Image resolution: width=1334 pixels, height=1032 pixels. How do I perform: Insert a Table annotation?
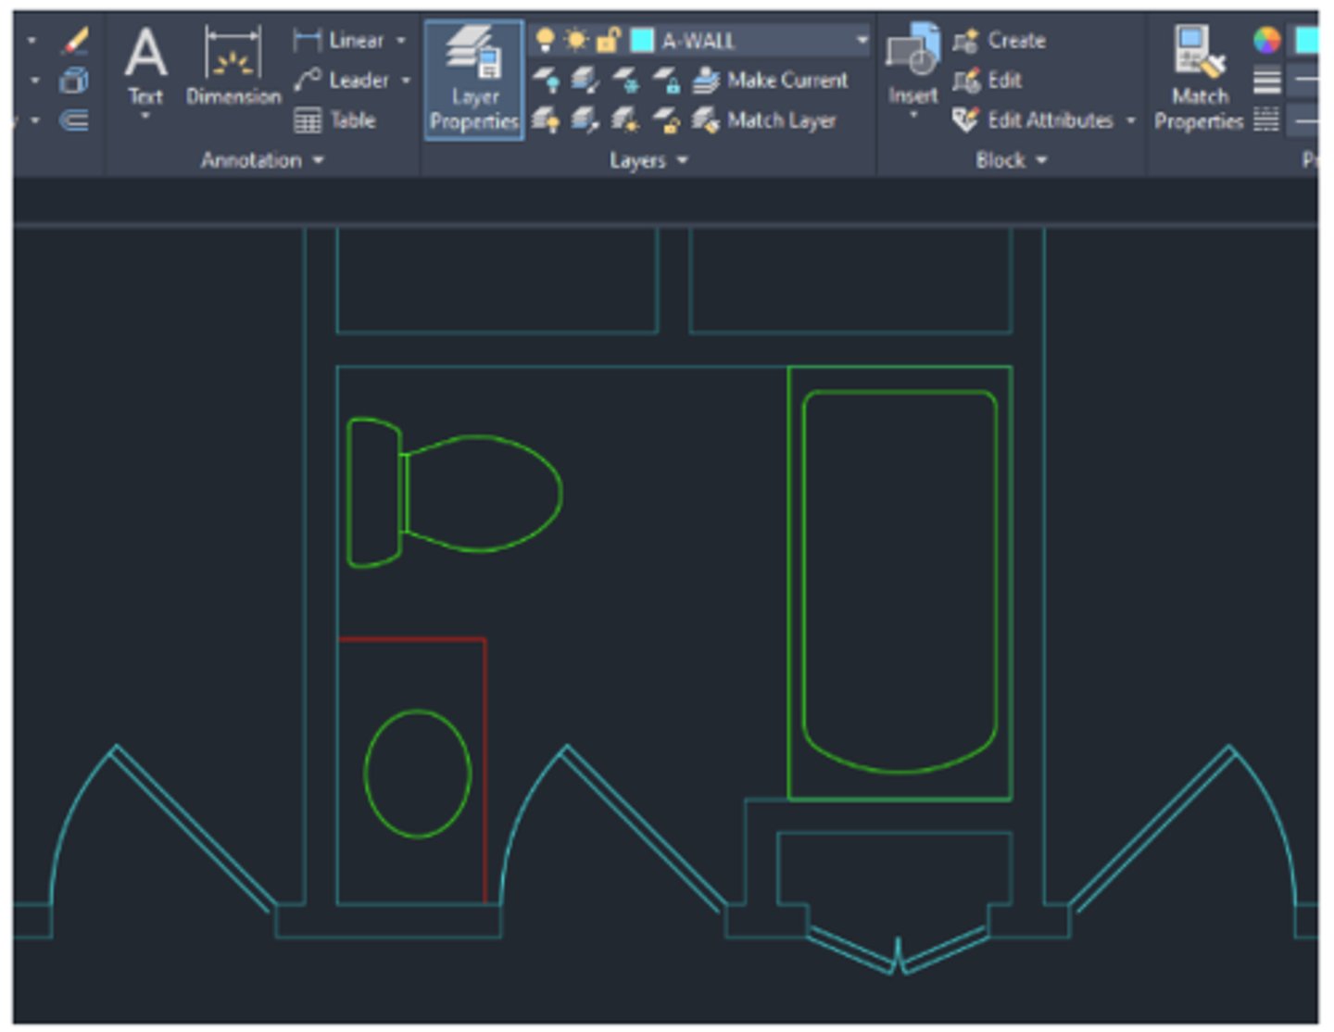click(x=335, y=120)
